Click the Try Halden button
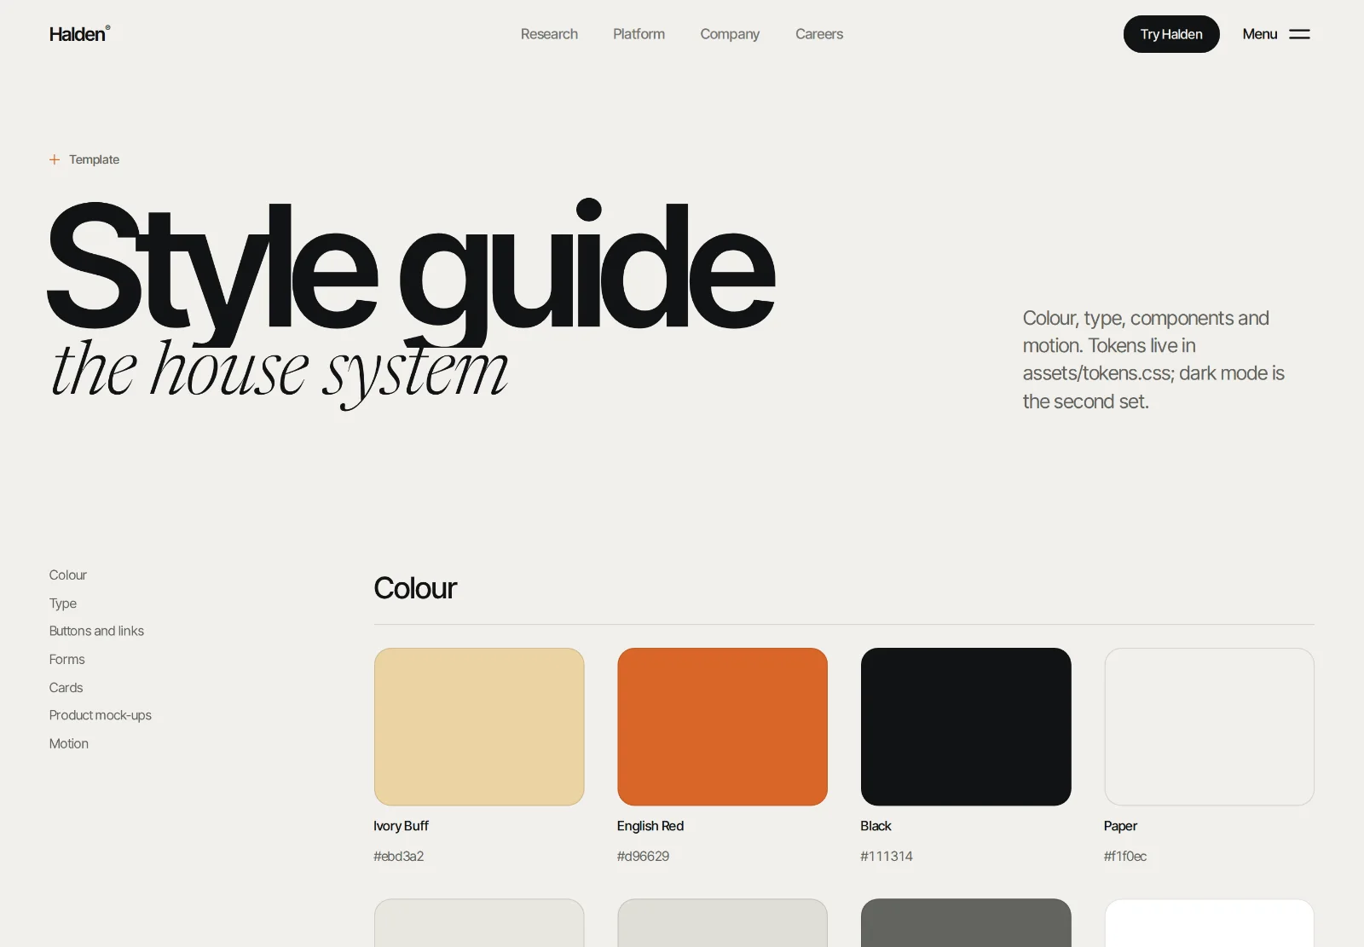This screenshot has width=1364, height=947. tap(1171, 34)
